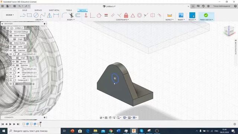Click the FINISH SKETCH button
The image size is (238, 134).
tap(206, 16)
